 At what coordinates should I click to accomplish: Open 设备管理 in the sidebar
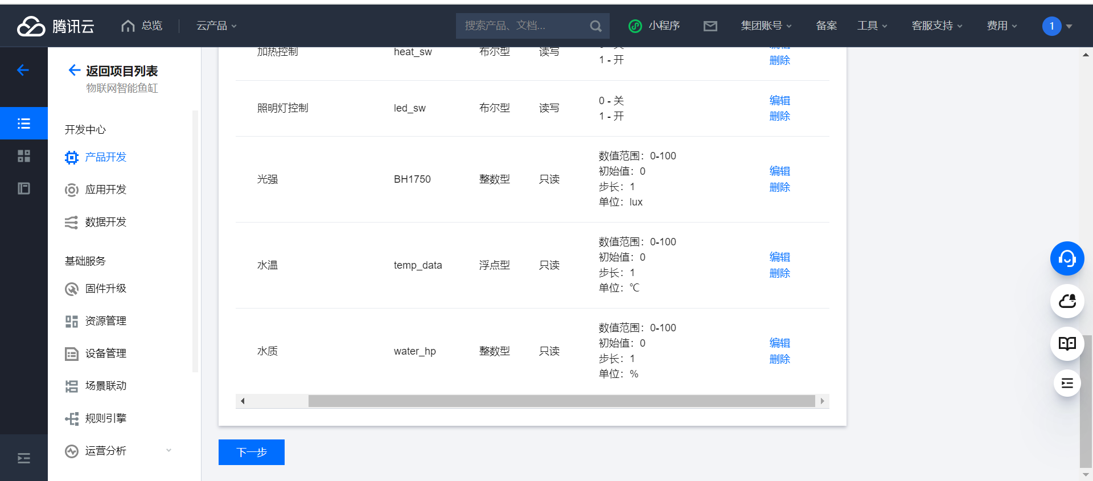105,353
